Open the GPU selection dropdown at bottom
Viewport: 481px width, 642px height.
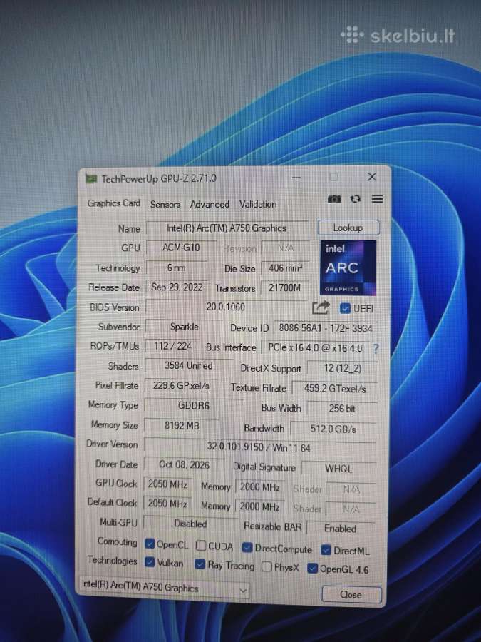163,588
